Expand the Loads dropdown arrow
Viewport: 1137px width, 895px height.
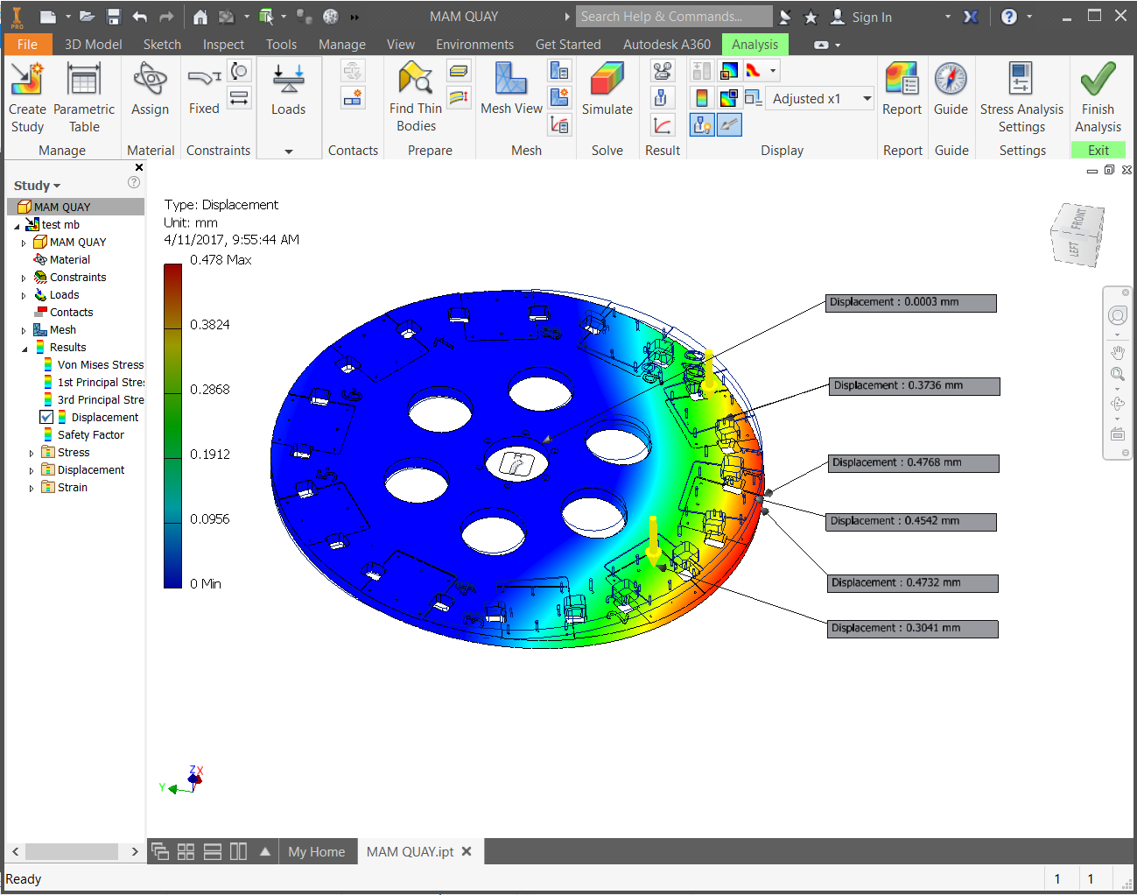tap(289, 152)
